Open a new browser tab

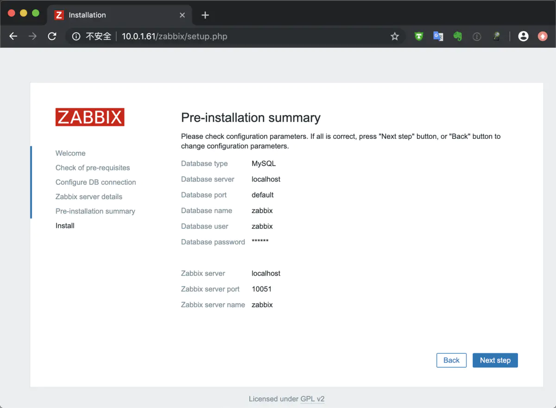(x=205, y=15)
